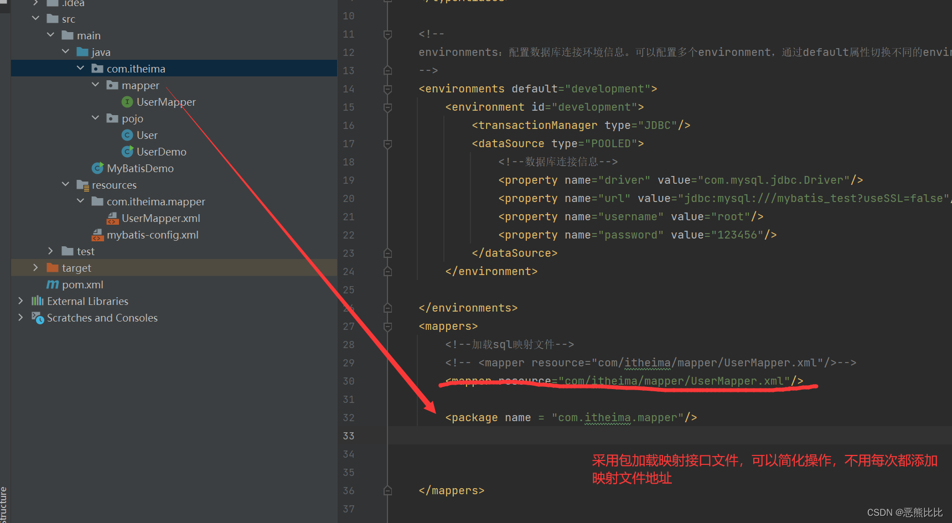Click the resources folder icon
Image resolution: width=952 pixels, height=523 pixels.
point(82,185)
